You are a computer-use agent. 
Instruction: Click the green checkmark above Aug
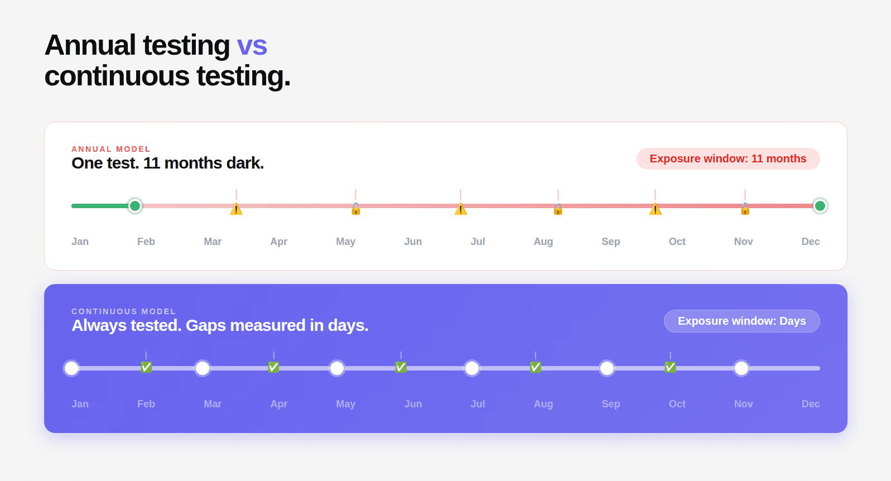(x=535, y=367)
